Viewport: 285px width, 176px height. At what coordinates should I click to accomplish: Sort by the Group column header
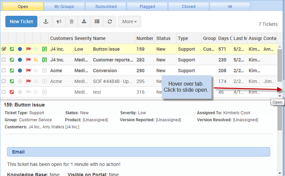click(209, 38)
